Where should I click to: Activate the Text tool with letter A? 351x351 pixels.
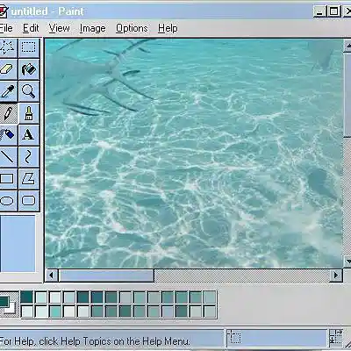(x=29, y=135)
